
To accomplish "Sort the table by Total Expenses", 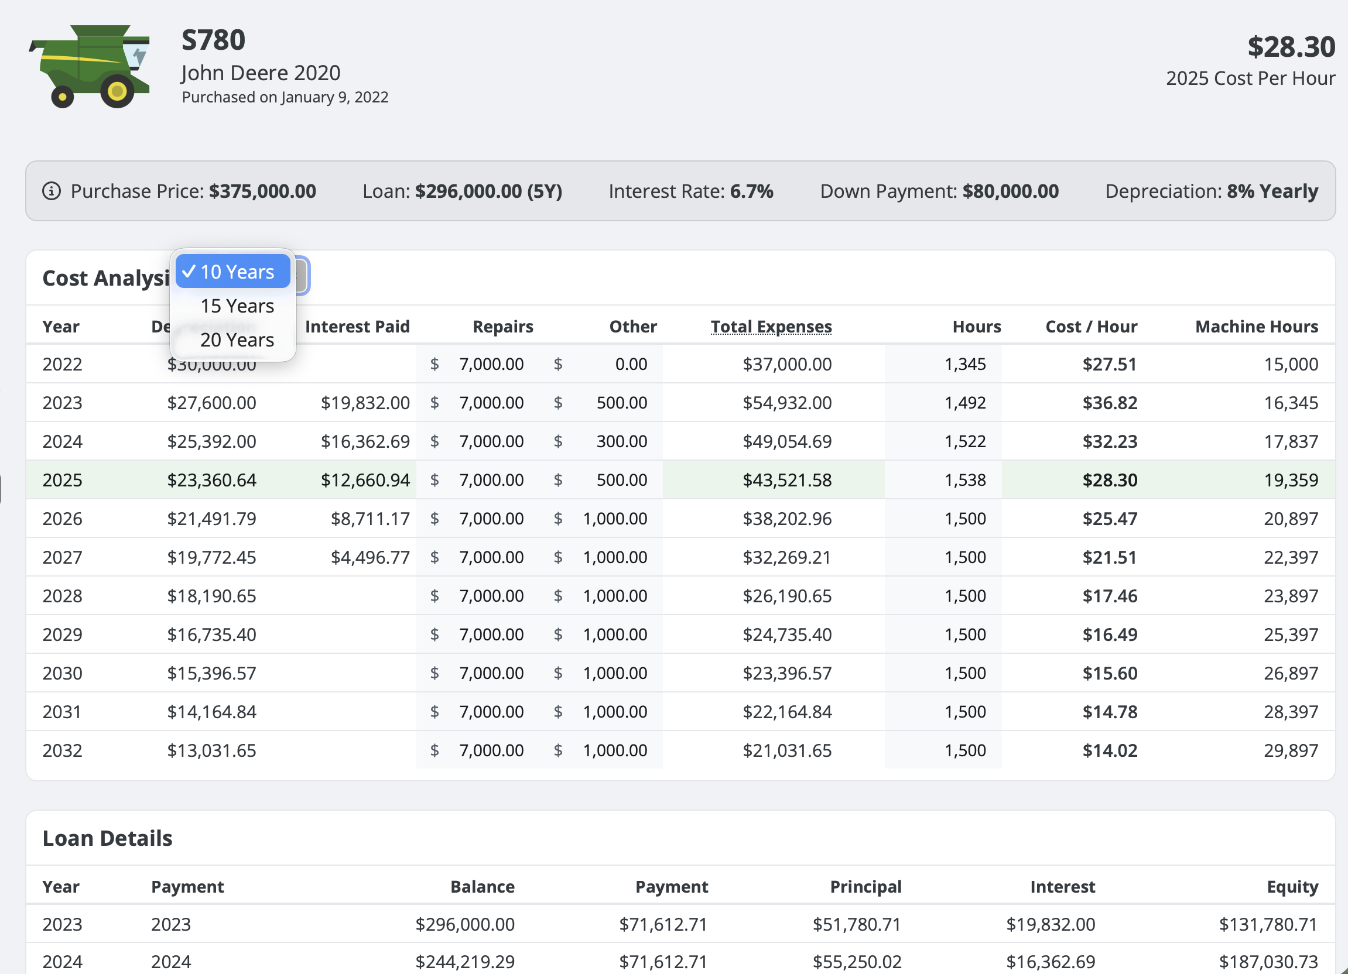I will (771, 326).
